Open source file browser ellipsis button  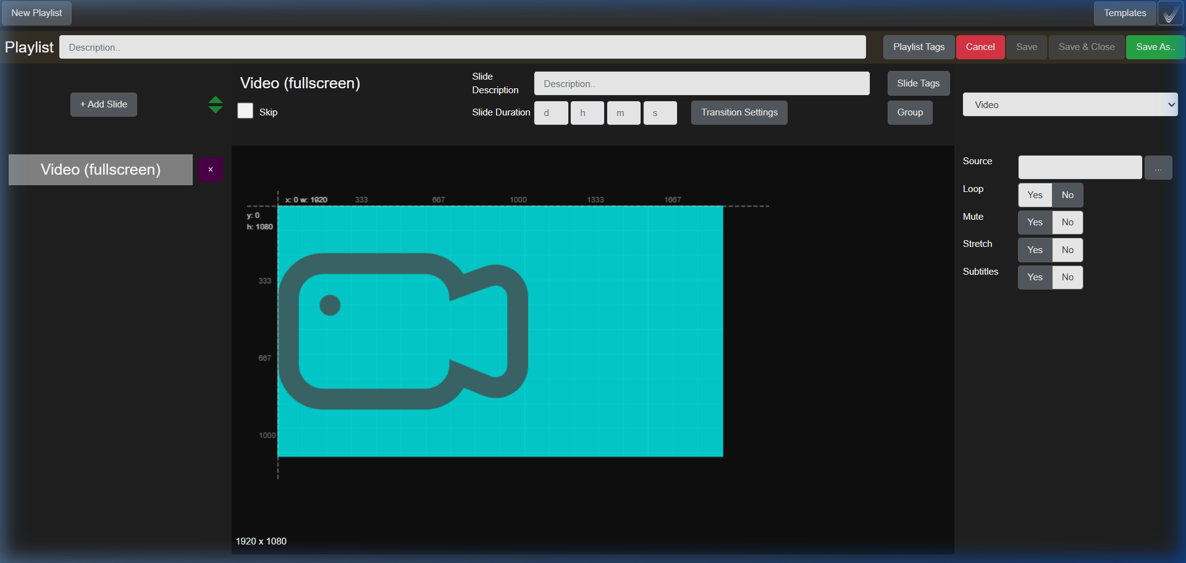click(1158, 167)
